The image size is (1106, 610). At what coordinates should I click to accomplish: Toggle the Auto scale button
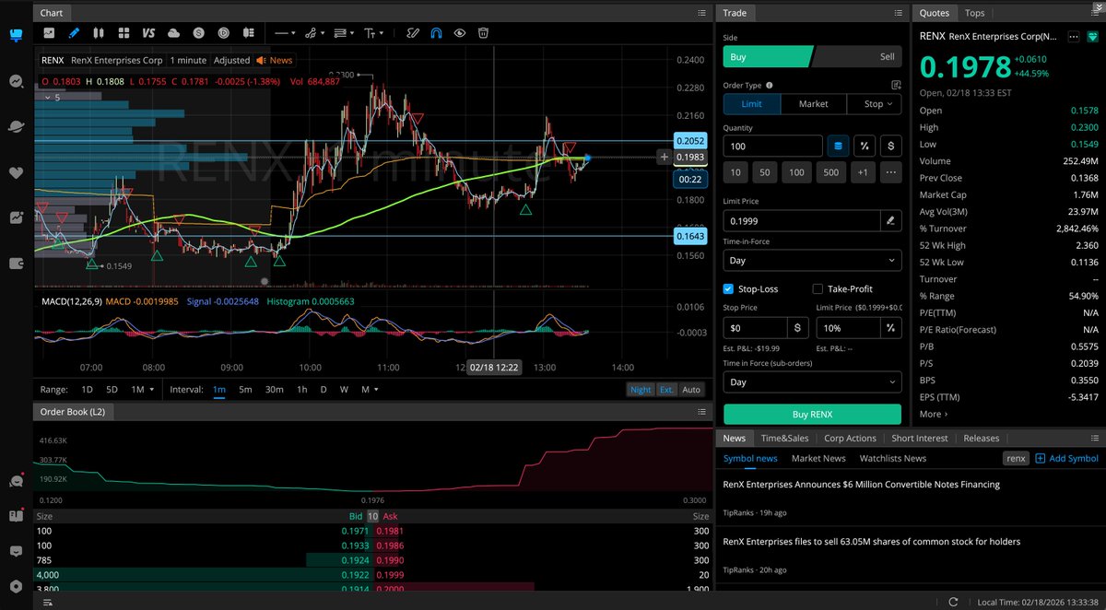pos(691,390)
